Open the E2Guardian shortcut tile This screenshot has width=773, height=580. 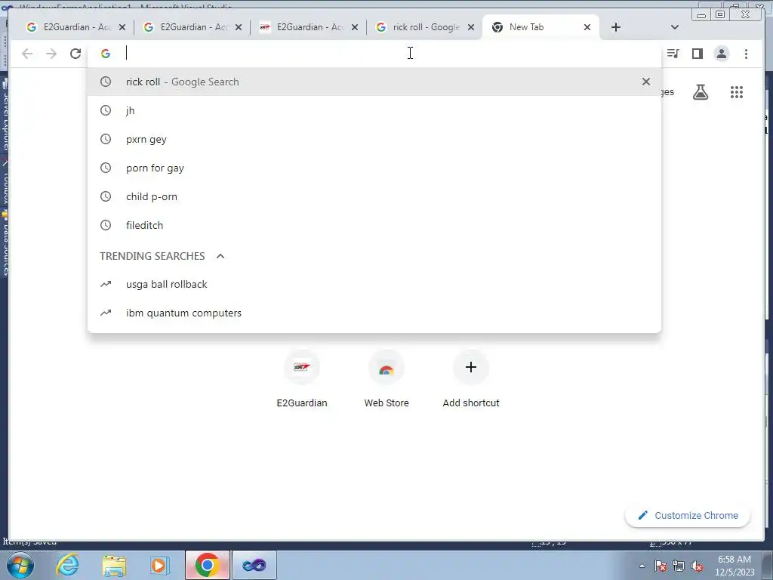pos(302,380)
